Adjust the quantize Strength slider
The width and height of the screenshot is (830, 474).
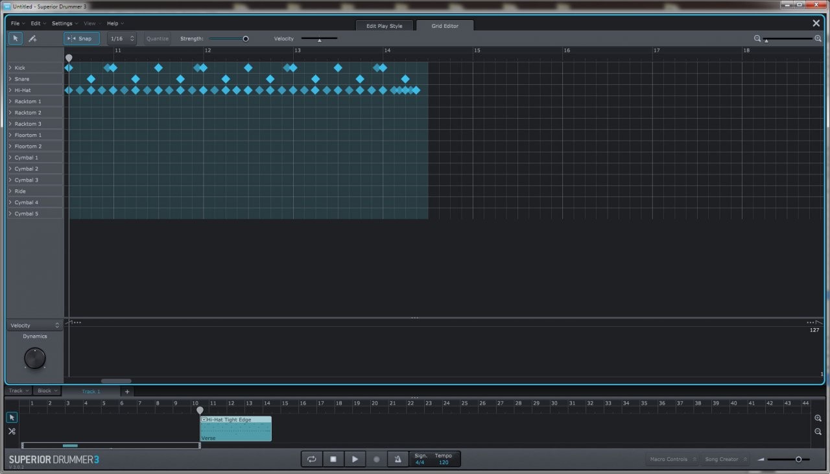coord(228,38)
